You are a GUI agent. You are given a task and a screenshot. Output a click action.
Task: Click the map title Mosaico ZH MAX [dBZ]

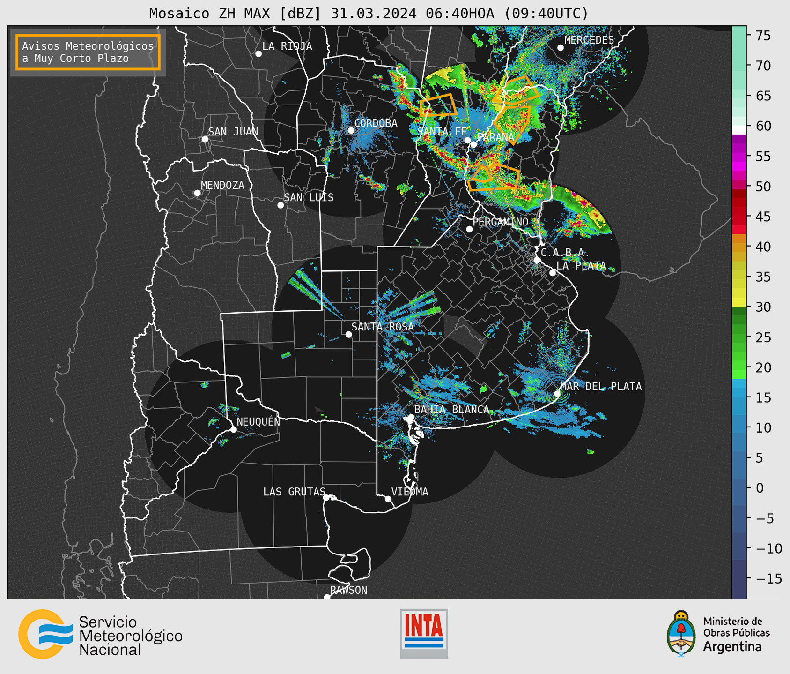236,14
